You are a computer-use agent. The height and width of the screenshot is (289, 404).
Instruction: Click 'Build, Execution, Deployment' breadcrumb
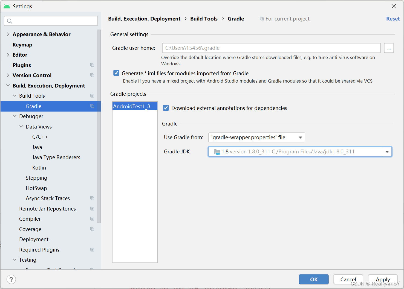click(144, 19)
